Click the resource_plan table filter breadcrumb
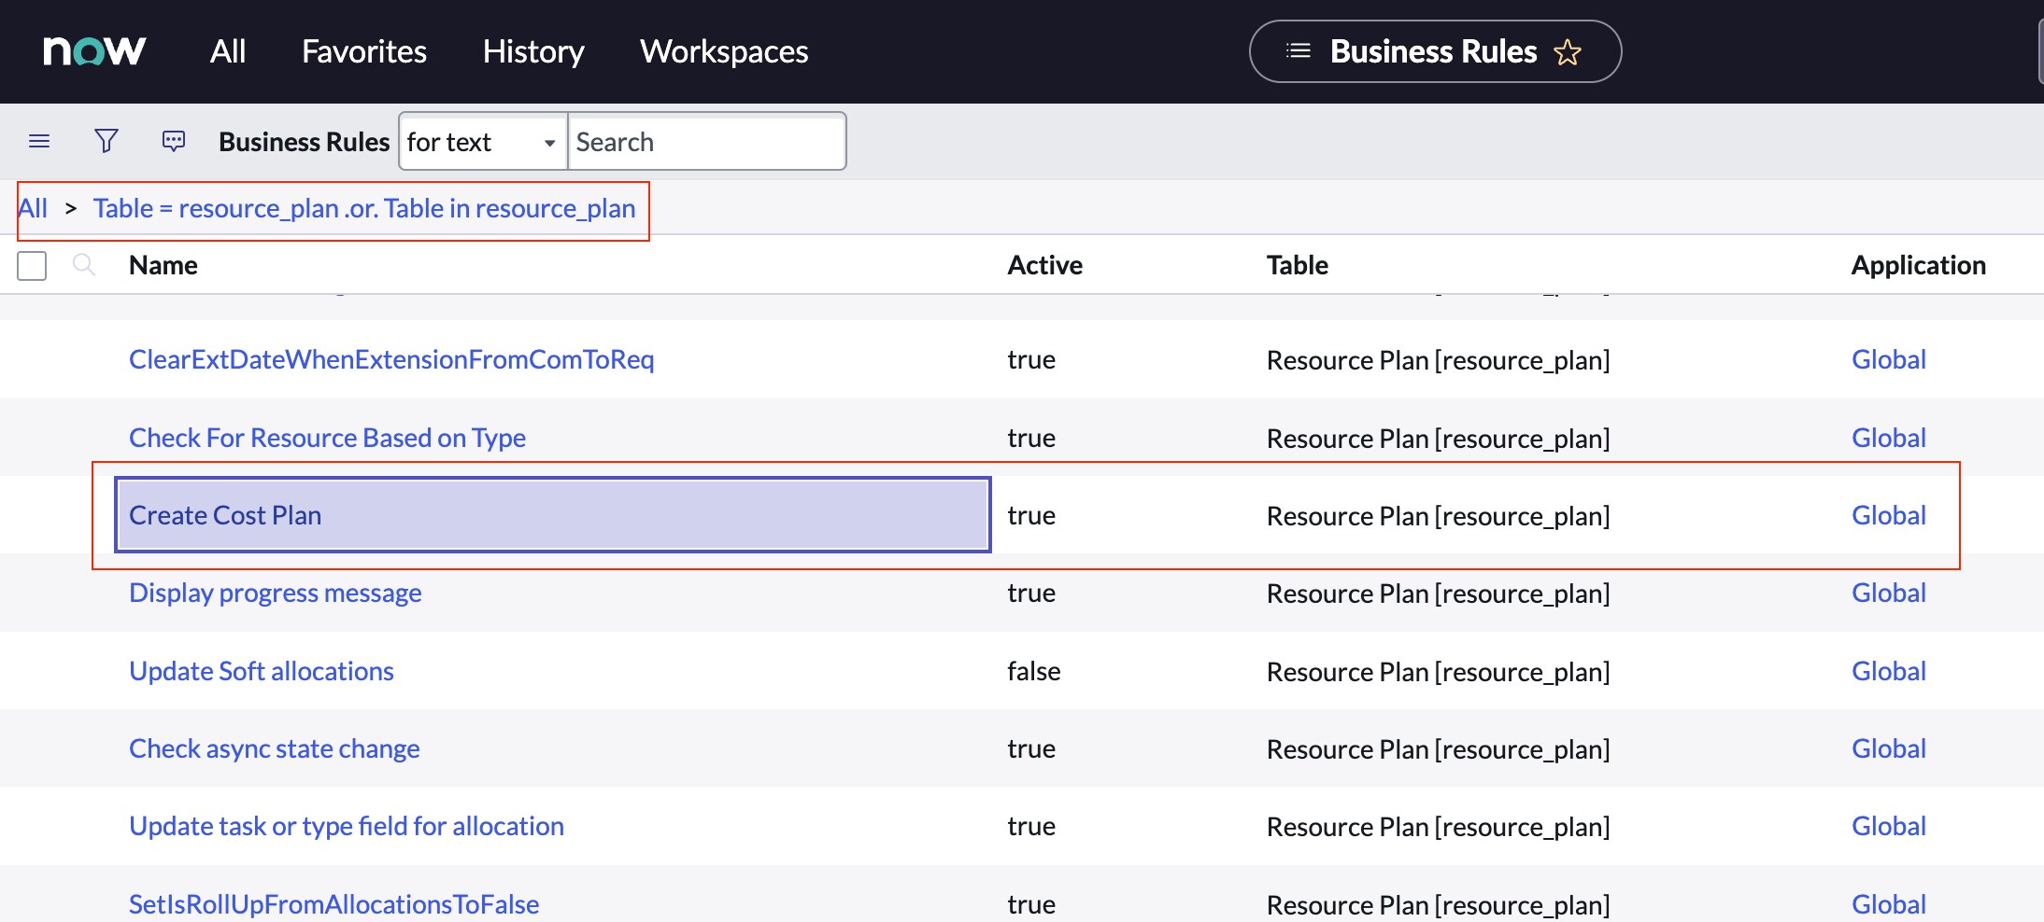2044x922 pixels. [364, 208]
